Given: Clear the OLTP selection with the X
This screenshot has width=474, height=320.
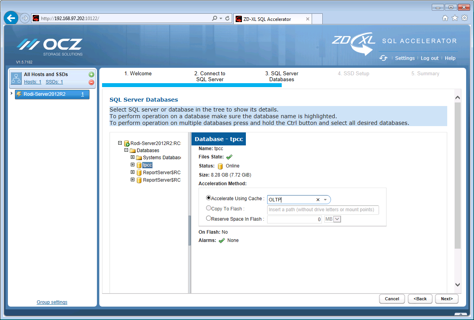Looking at the screenshot, I should coord(318,200).
